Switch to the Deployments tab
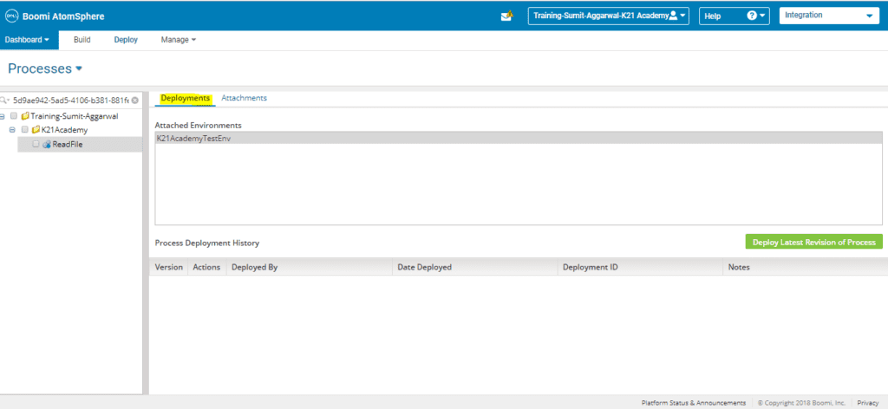The image size is (888, 409). [x=186, y=99]
